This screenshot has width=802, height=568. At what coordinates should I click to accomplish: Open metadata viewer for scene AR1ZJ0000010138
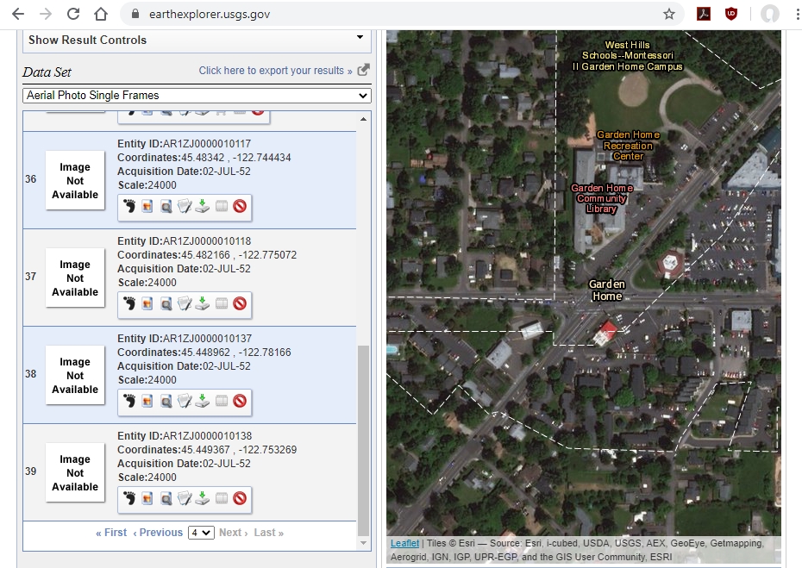coord(184,498)
